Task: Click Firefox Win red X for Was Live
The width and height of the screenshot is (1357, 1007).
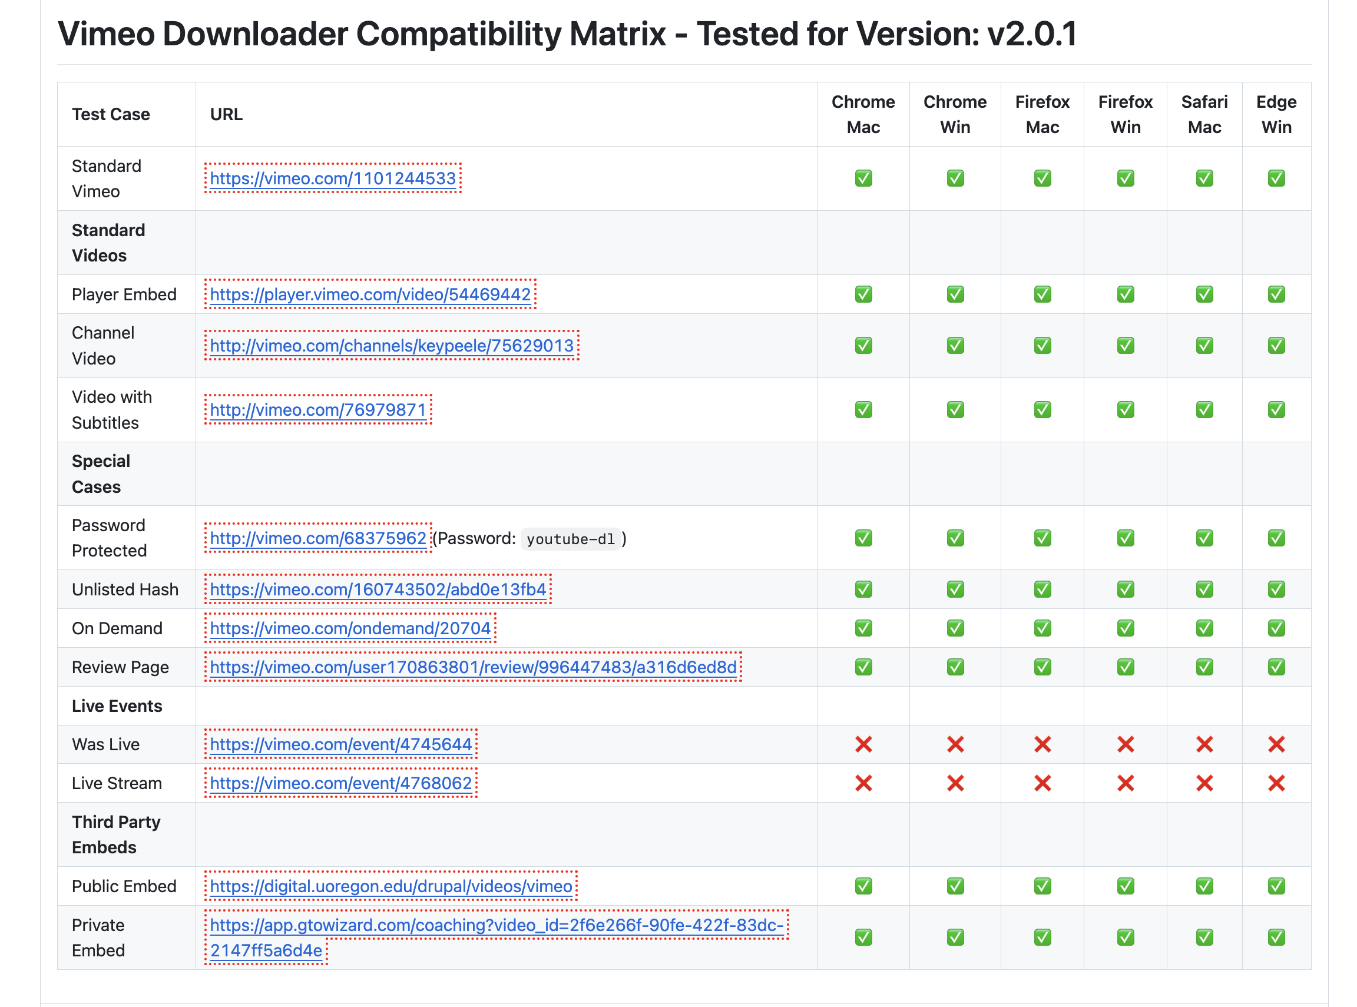Action: point(1126,744)
